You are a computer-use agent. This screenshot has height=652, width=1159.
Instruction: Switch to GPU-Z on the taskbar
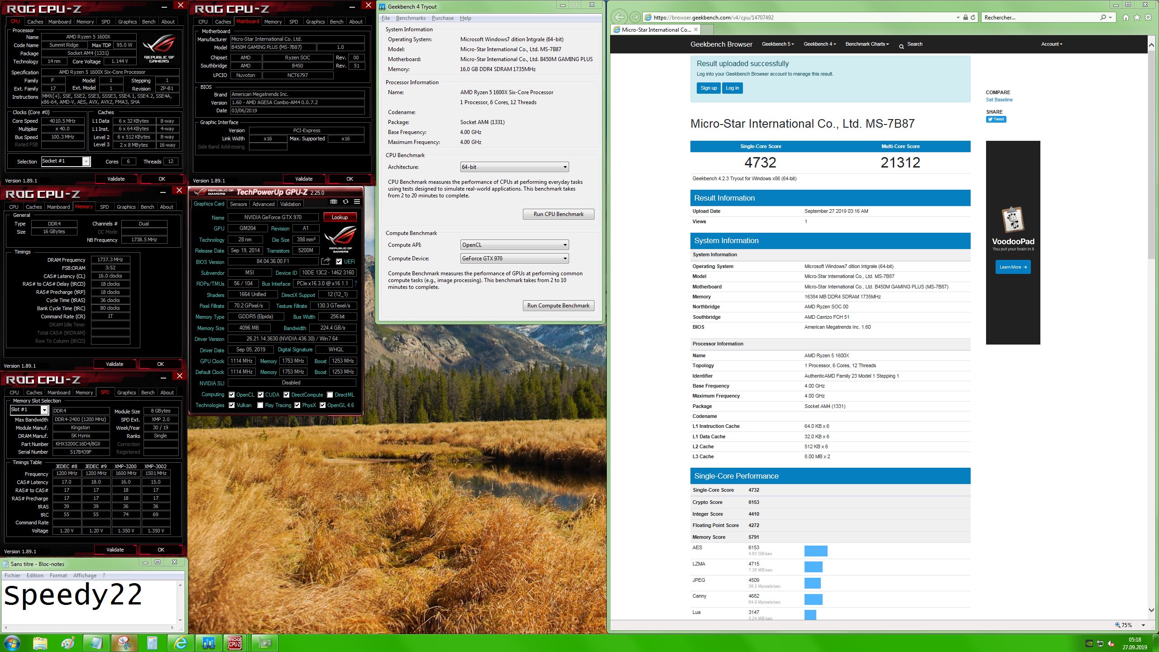pos(264,643)
